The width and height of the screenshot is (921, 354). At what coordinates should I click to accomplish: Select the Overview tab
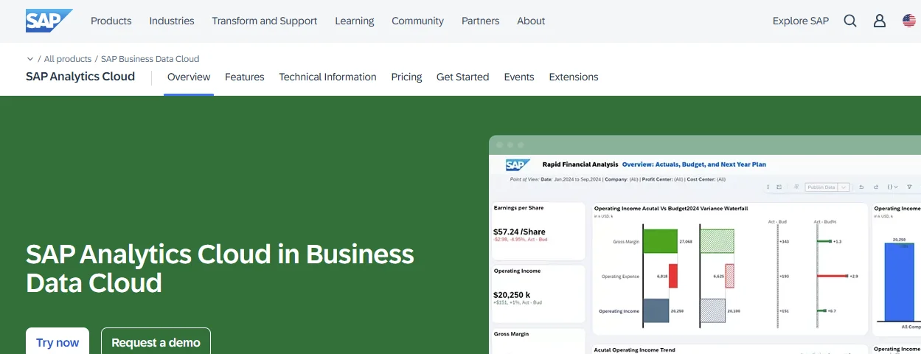(x=189, y=77)
